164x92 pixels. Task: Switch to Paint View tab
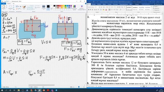[x=14, y=4]
